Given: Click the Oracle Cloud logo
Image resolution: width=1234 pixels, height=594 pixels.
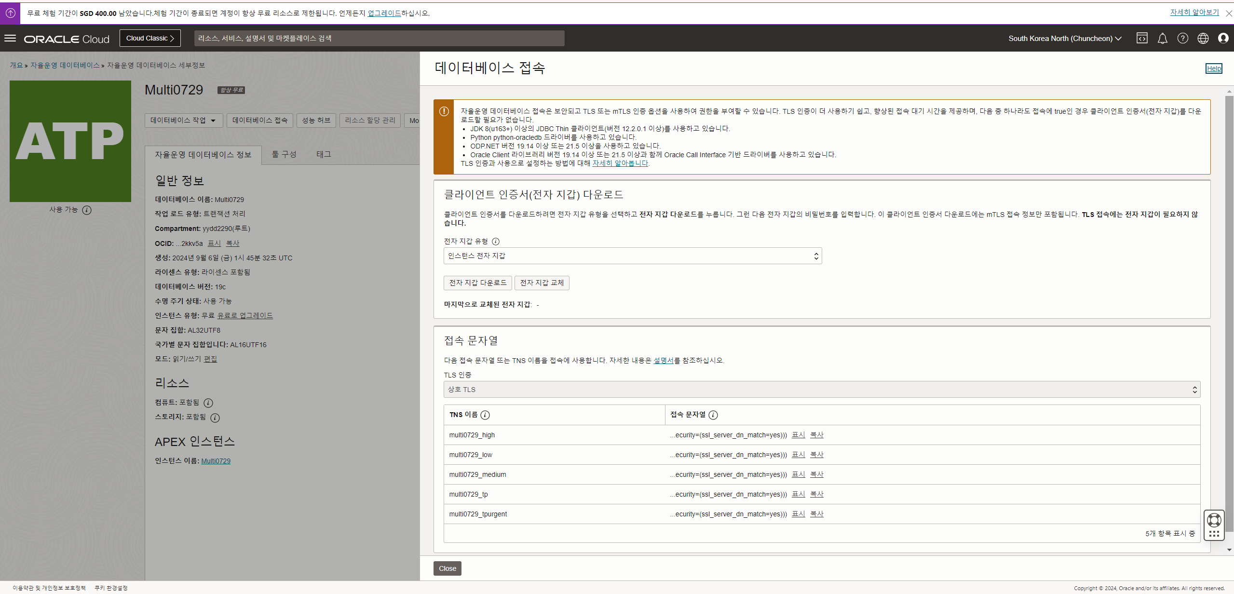Looking at the screenshot, I should [67, 39].
